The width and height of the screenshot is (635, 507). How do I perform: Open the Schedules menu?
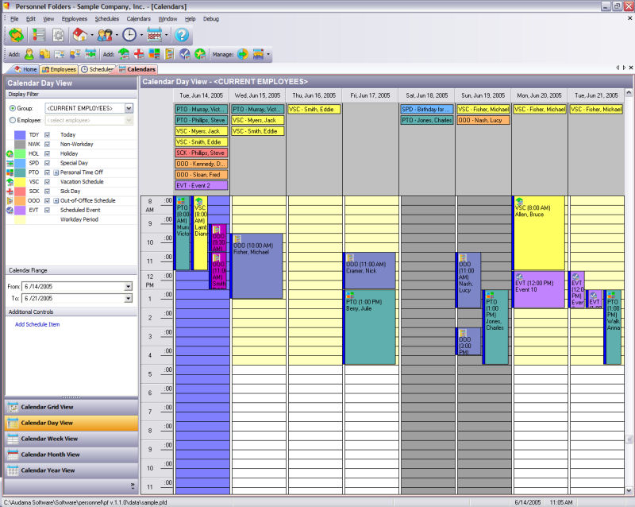pos(106,18)
